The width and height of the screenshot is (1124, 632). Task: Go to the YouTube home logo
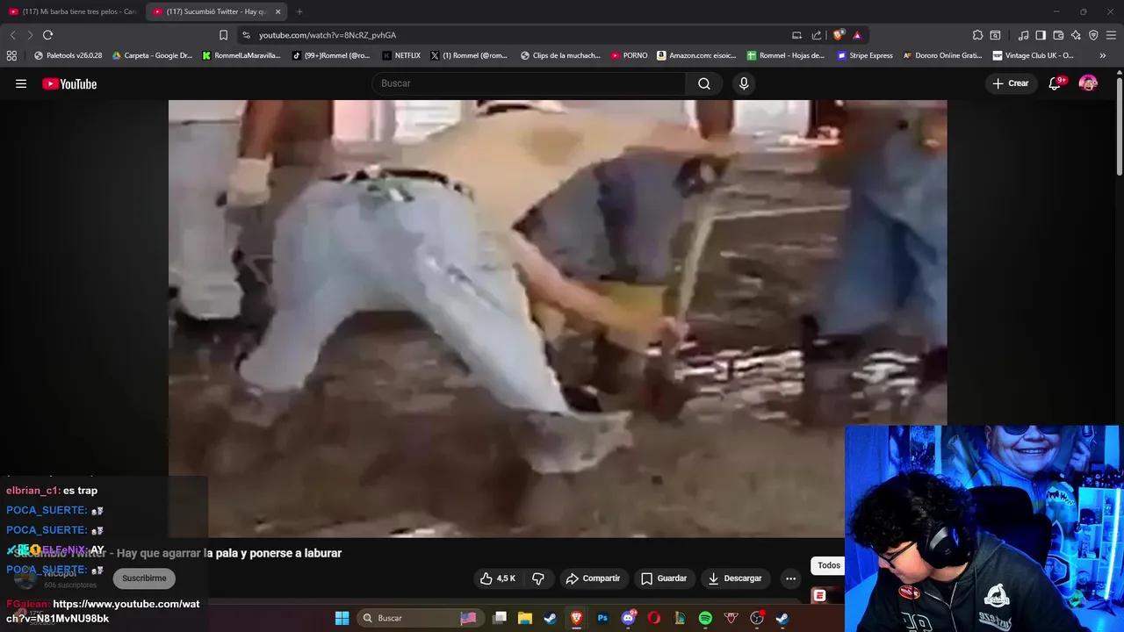tap(69, 83)
